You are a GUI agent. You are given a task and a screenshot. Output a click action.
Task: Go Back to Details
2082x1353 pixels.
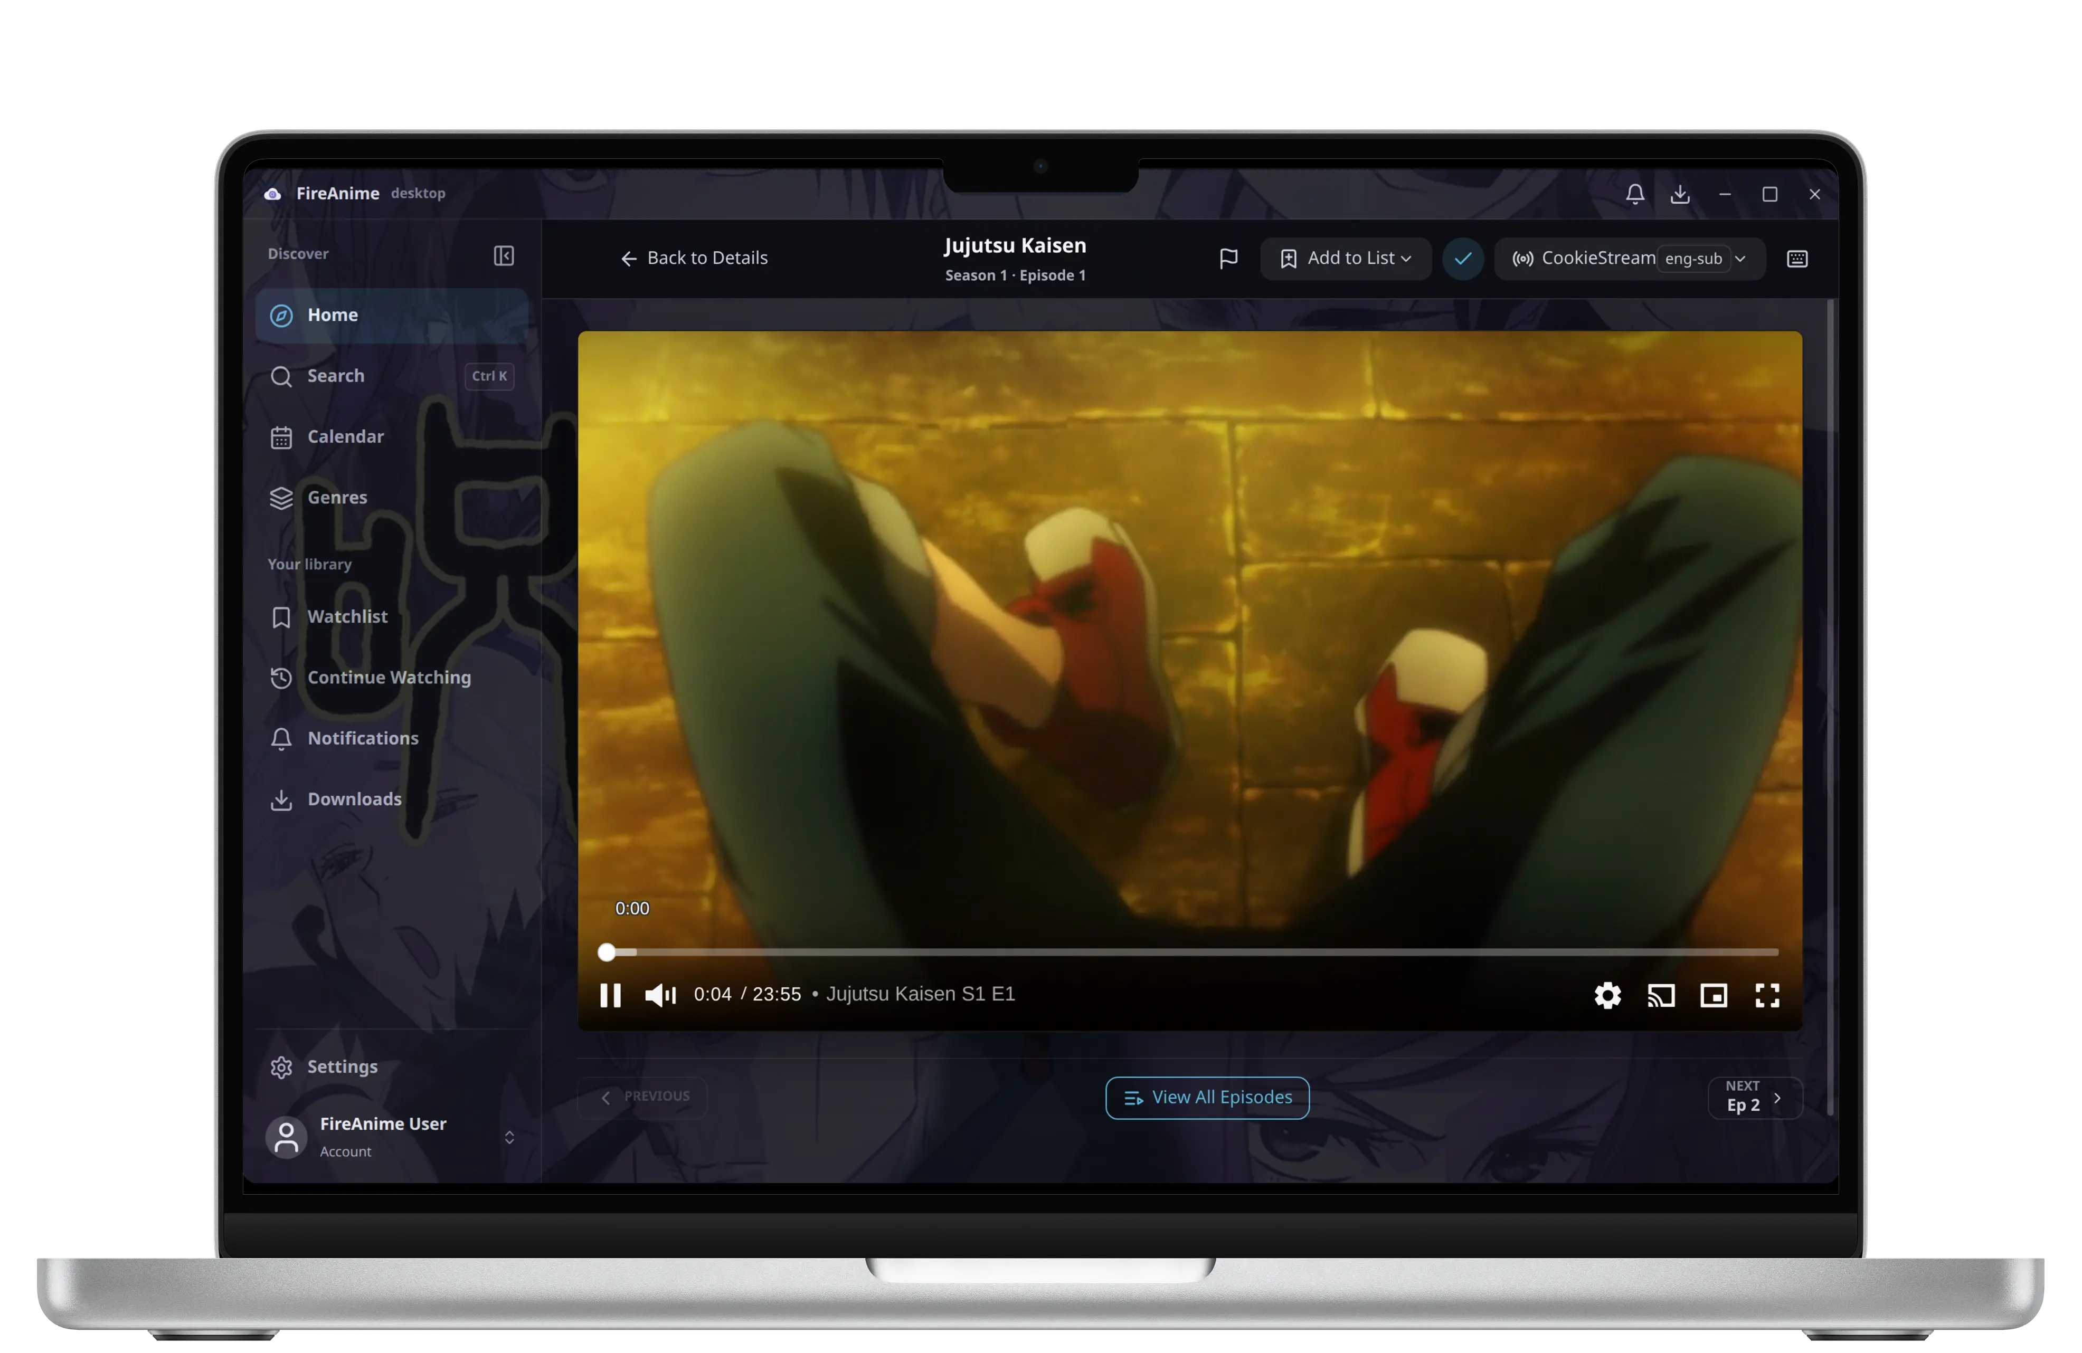click(x=694, y=258)
